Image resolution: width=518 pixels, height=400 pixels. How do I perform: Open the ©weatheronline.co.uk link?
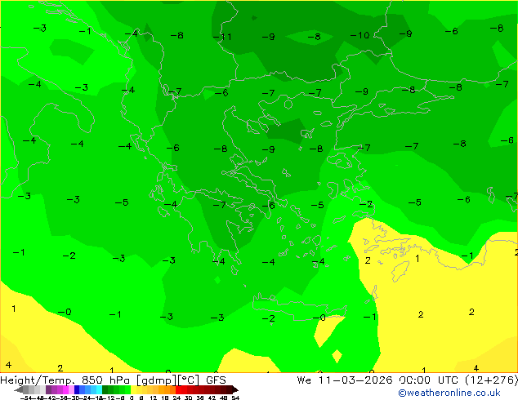(x=449, y=393)
